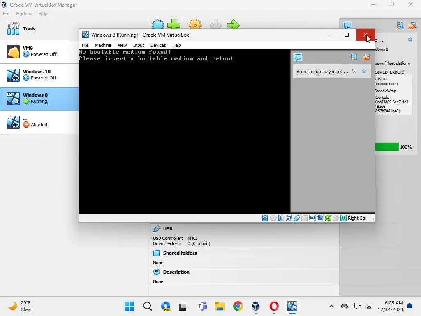Show hidden tray icons chevron
Image resolution: width=421 pixels, height=316 pixels.
[x=331, y=306]
